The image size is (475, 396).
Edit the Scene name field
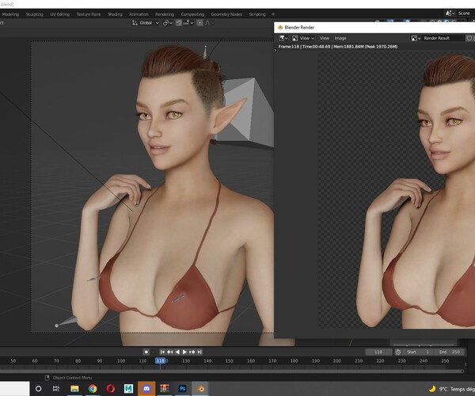click(x=465, y=13)
